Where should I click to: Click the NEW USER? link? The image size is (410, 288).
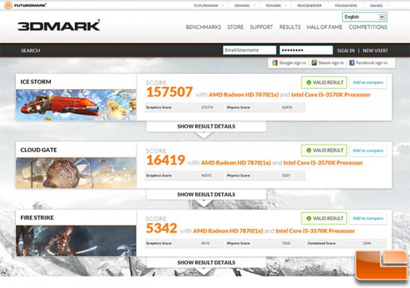[x=375, y=51]
